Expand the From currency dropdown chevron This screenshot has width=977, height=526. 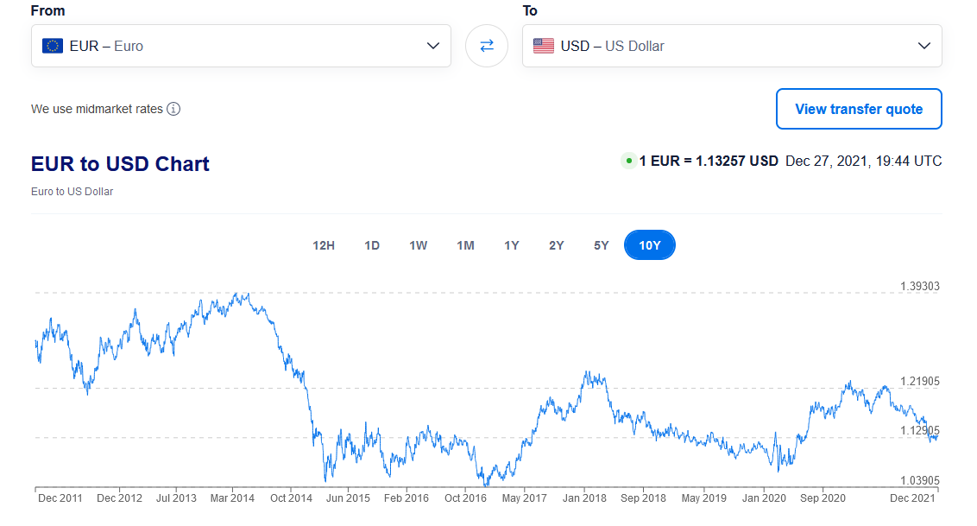tap(433, 46)
